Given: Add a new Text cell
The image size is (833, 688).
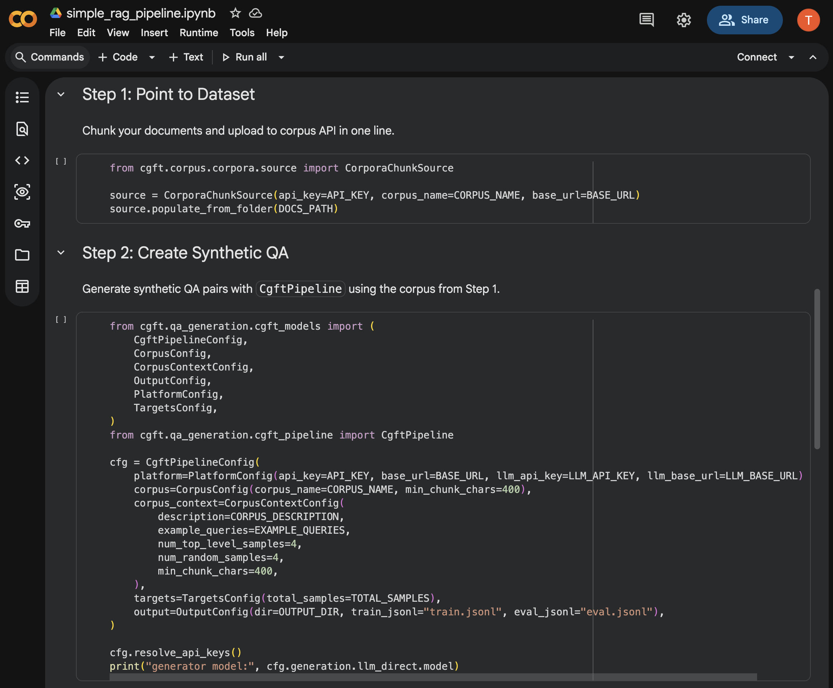Looking at the screenshot, I should coord(186,57).
